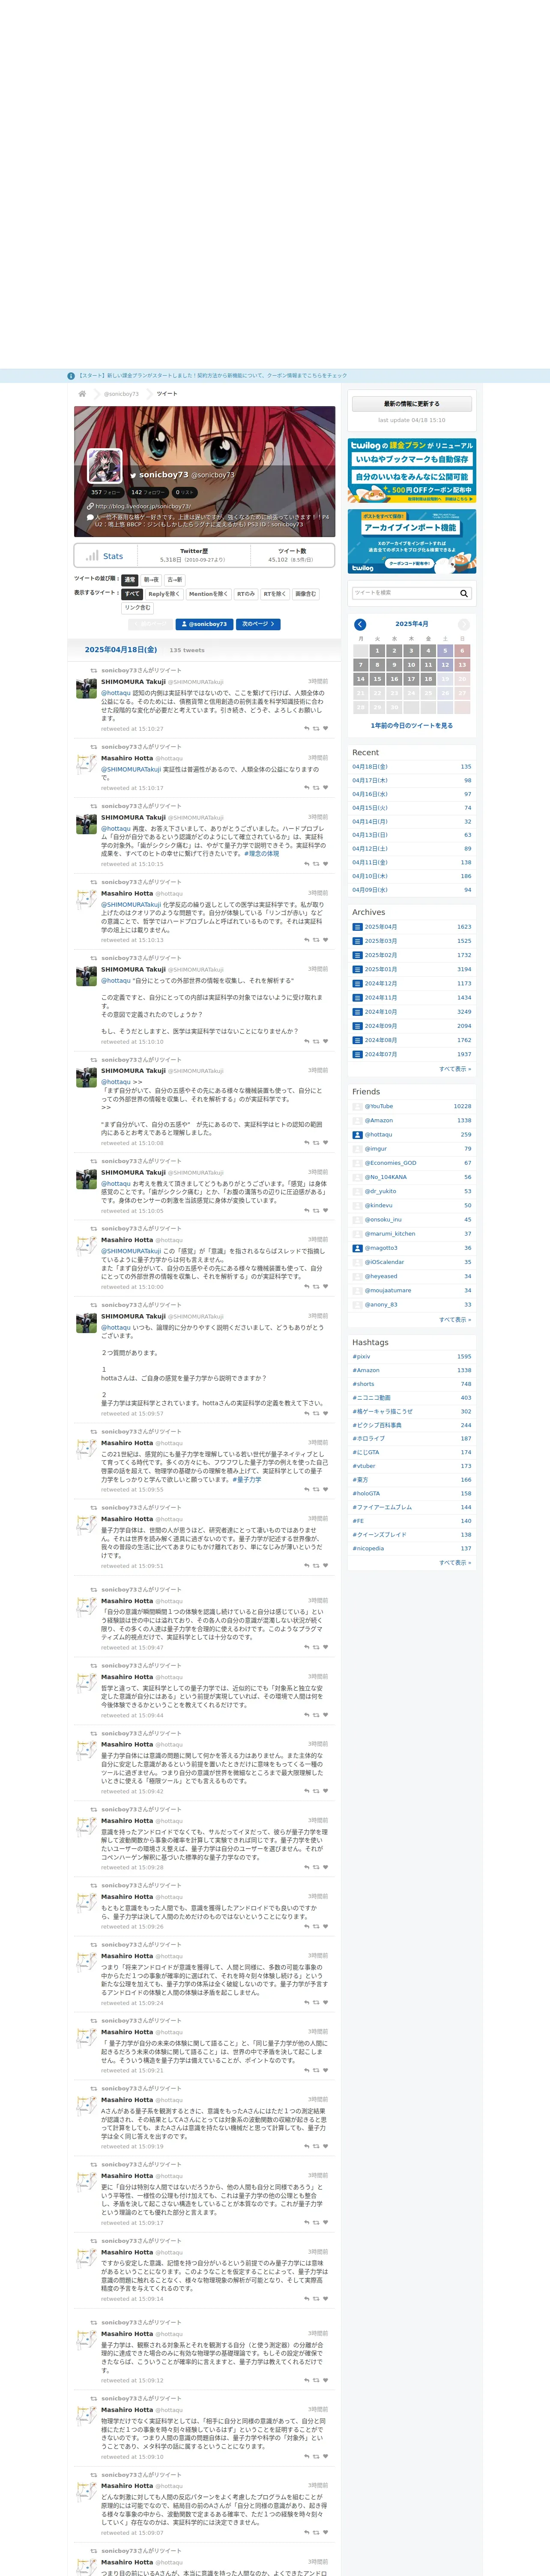
Task: Open archive 2024年10月
Action: (411, 1012)
